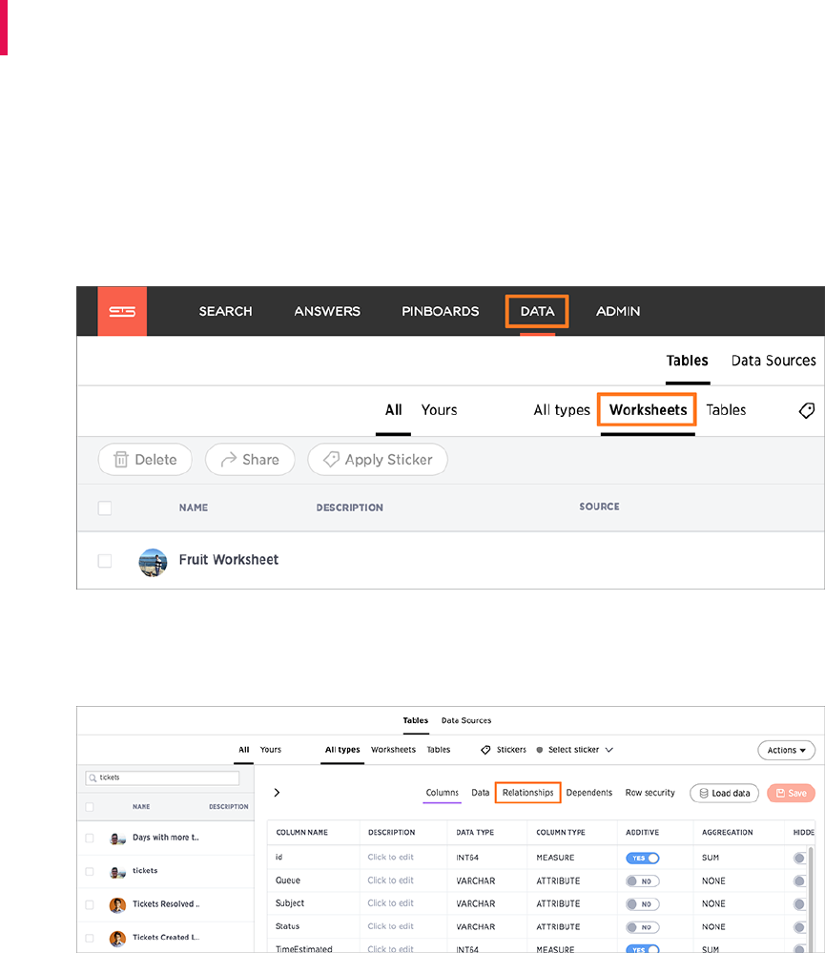Edit description 'Click to edit' for Queue
Viewport: 825px width, 953px height.
point(391,880)
